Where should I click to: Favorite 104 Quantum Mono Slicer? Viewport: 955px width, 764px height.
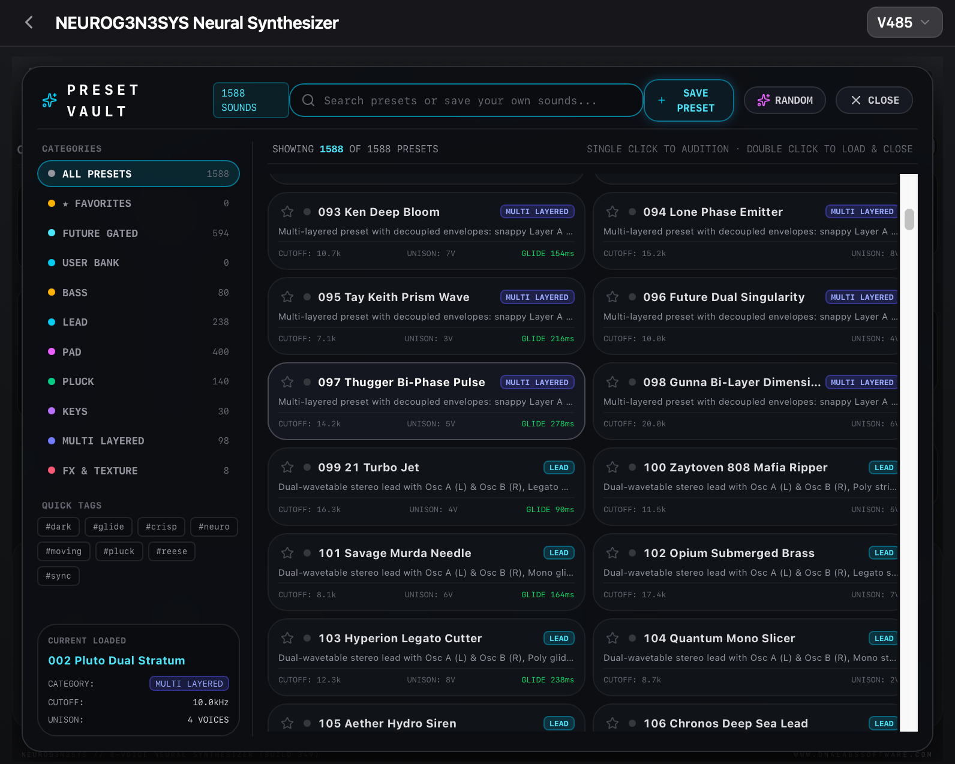[x=612, y=638]
